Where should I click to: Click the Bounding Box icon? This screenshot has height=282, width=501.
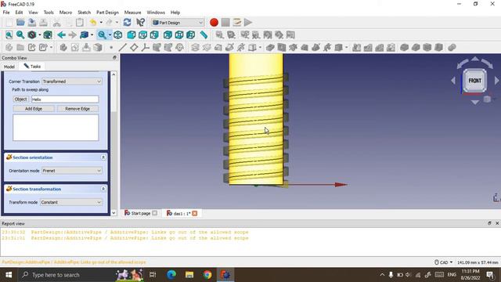48,34
